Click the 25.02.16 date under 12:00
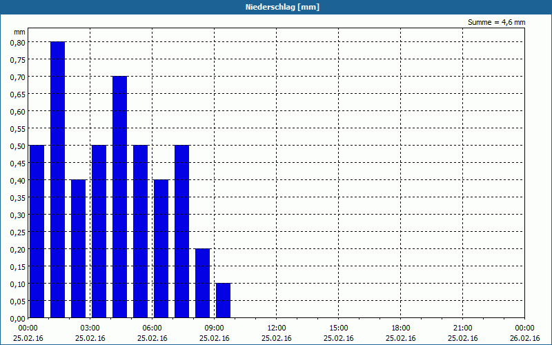Screen dimensions: 552x345 click(x=277, y=338)
